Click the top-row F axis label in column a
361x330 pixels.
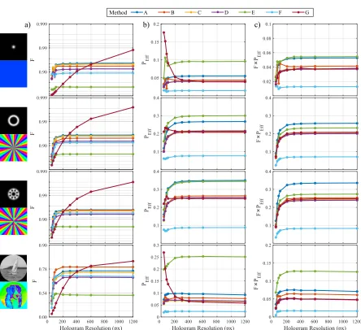[33, 59]
